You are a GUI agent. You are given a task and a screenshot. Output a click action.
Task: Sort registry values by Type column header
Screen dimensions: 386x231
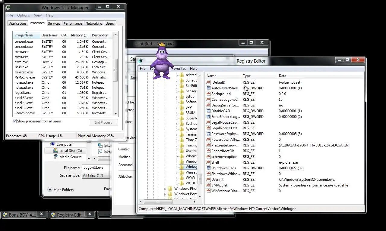coord(259,76)
